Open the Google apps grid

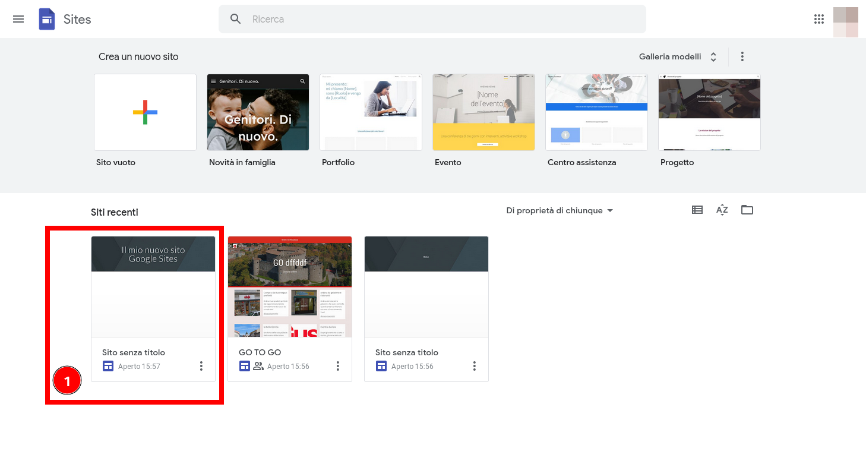(x=819, y=19)
